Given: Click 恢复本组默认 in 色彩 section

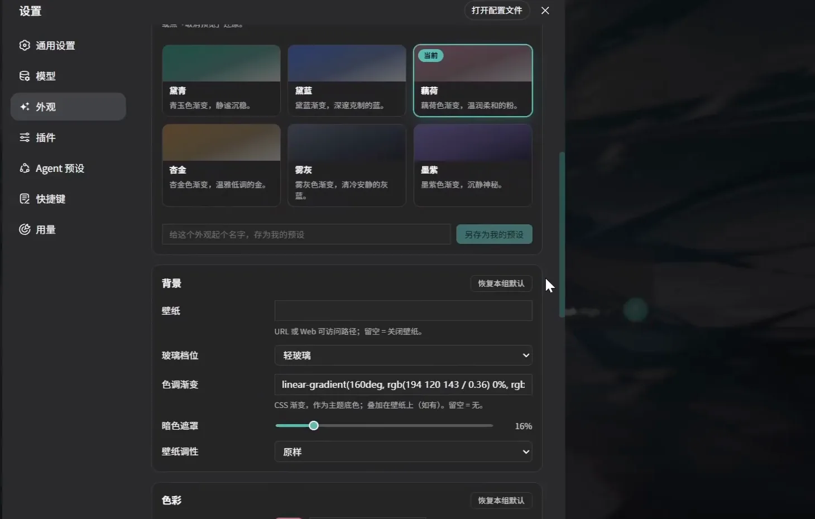Looking at the screenshot, I should click(501, 501).
